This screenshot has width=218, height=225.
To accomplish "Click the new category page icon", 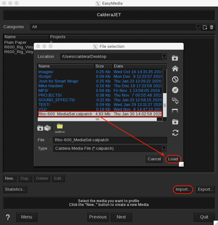I will click(205, 27).
